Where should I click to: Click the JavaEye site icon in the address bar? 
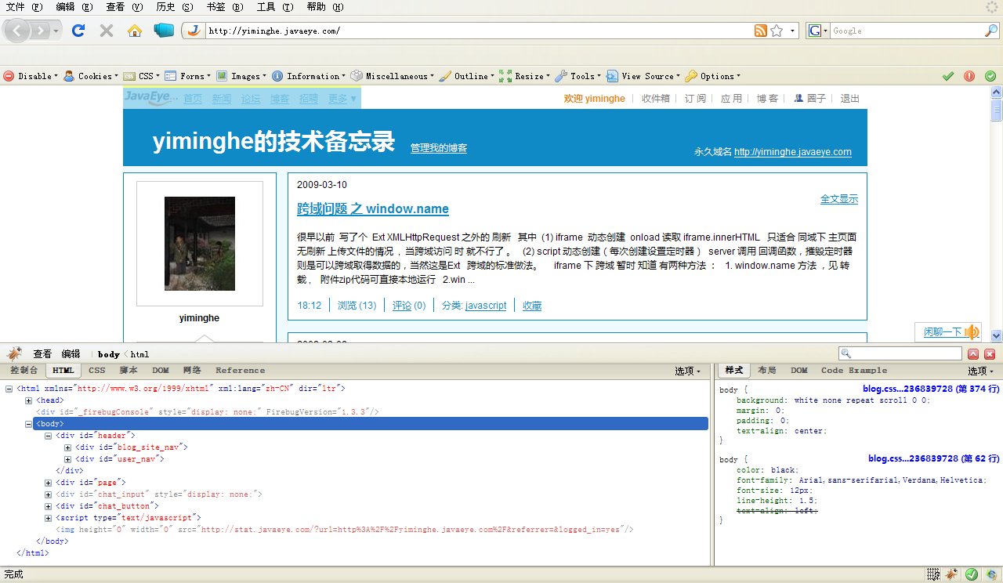click(x=194, y=31)
